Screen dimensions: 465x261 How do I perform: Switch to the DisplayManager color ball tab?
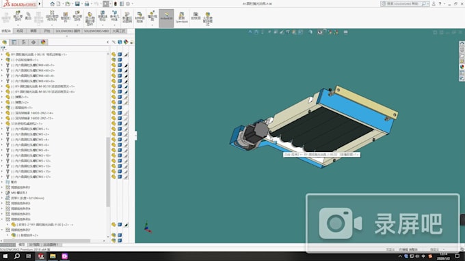coord(43,42)
